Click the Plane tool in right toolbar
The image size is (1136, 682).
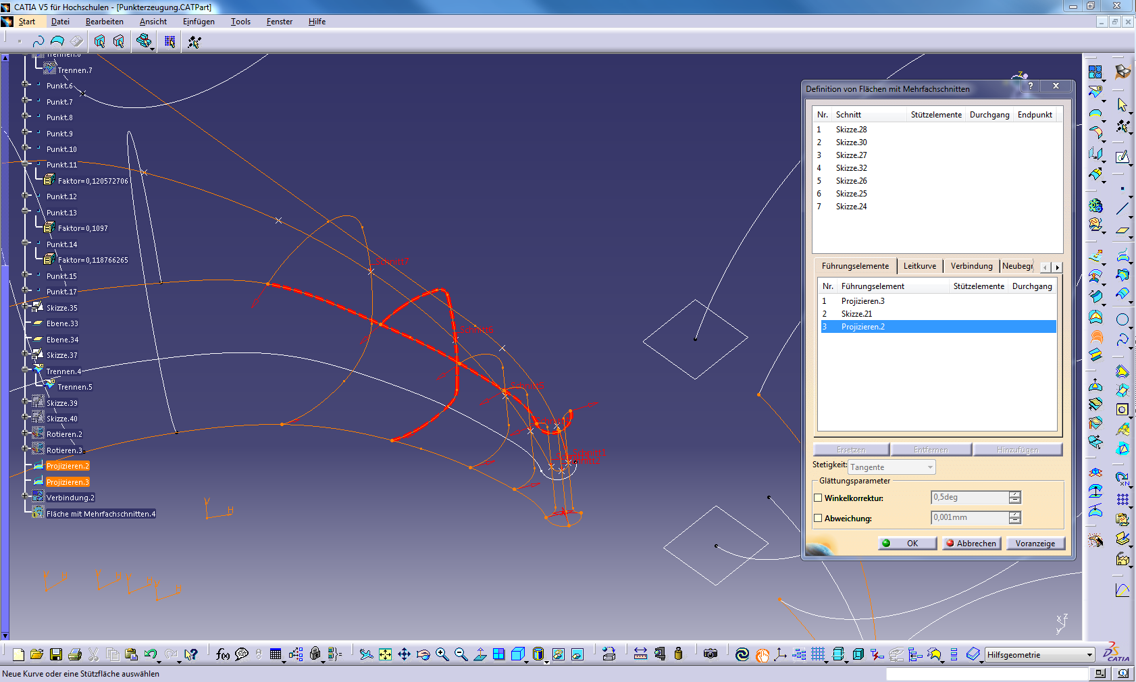[1122, 230]
